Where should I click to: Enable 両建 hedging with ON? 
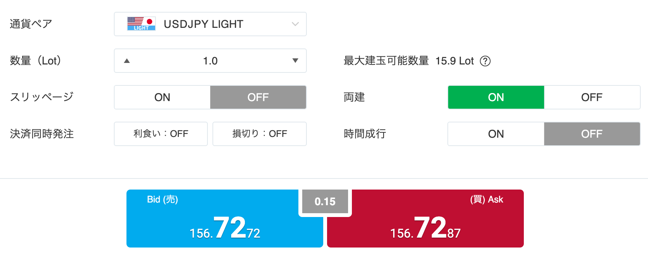coord(496,97)
